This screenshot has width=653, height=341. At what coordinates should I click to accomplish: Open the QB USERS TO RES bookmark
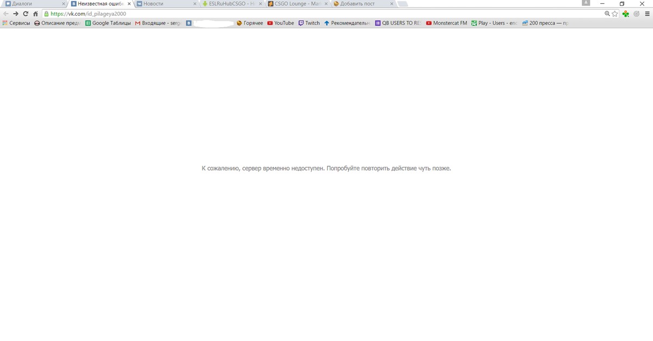[398, 23]
